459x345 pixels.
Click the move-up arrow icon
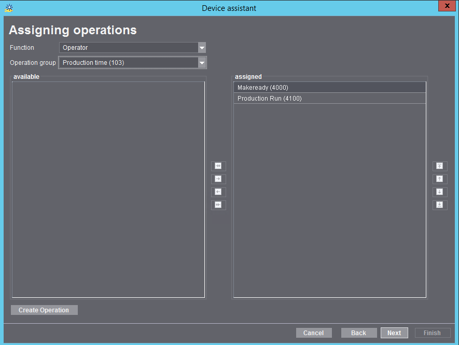point(440,179)
